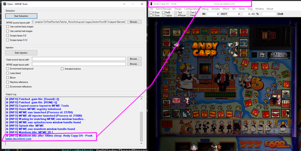Open the SEC menu
Screen dimensions: 301x151
tap(234, 9)
